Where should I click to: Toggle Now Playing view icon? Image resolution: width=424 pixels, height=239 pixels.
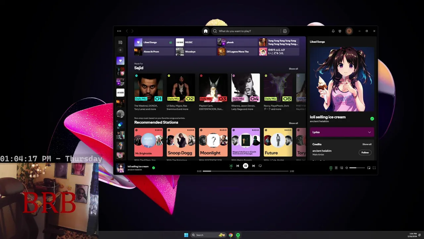click(x=331, y=168)
